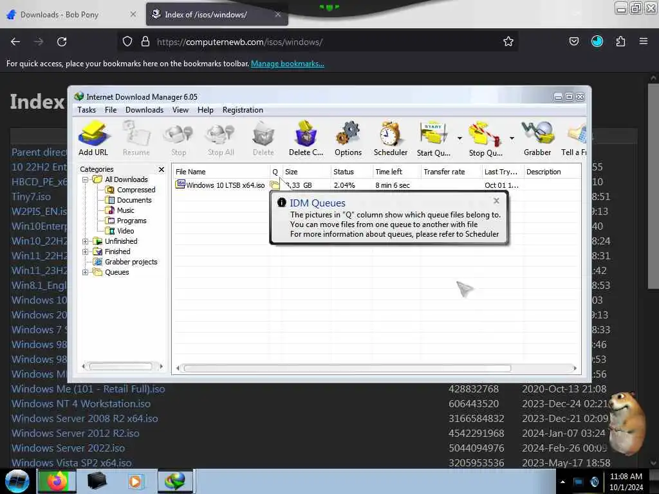Image resolution: width=659 pixels, height=494 pixels.
Task: Click the Save to Pocket icon
Action: (x=573, y=41)
